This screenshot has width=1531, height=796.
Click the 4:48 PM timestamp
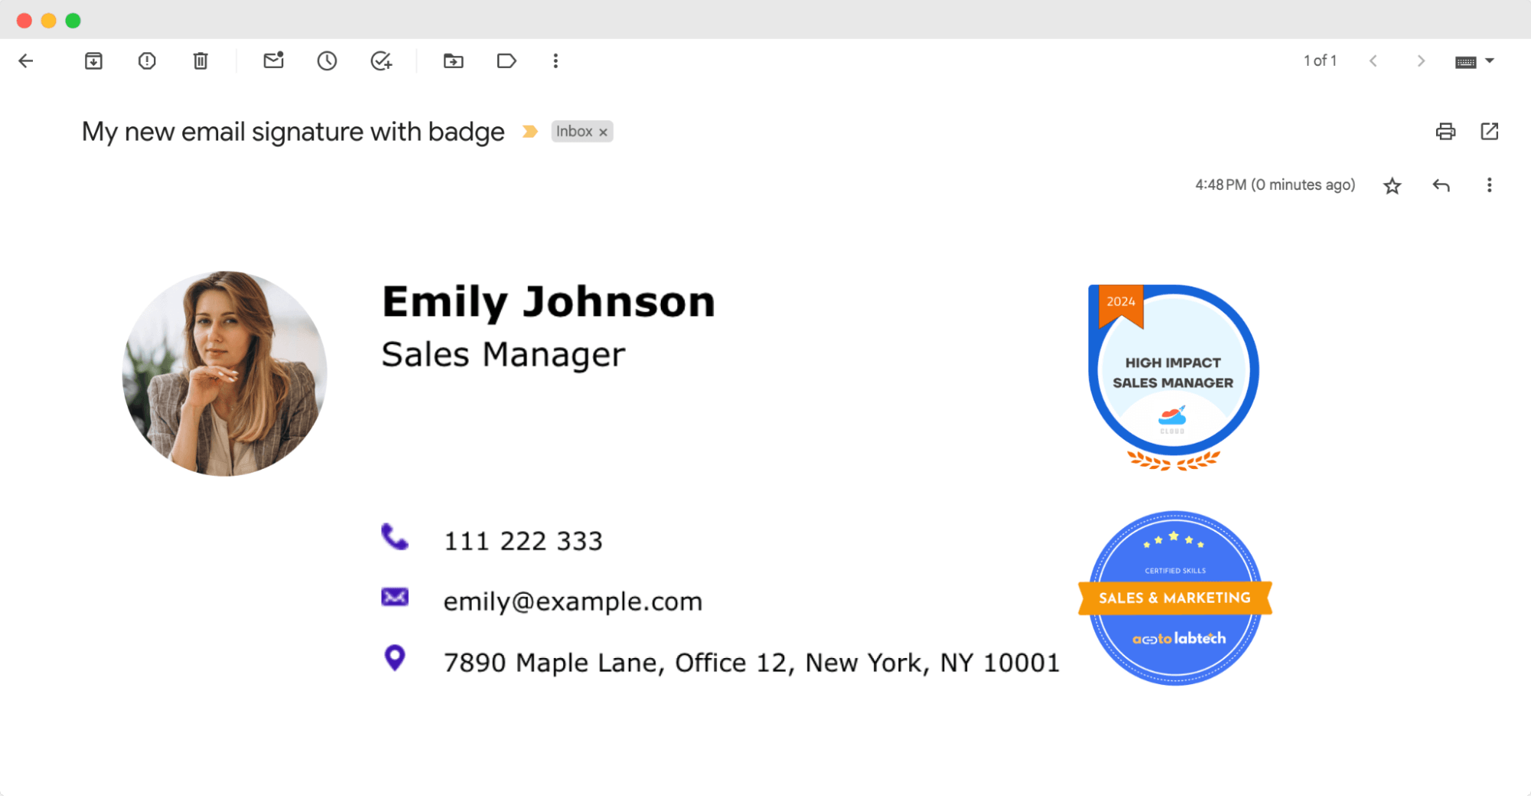coord(1275,185)
